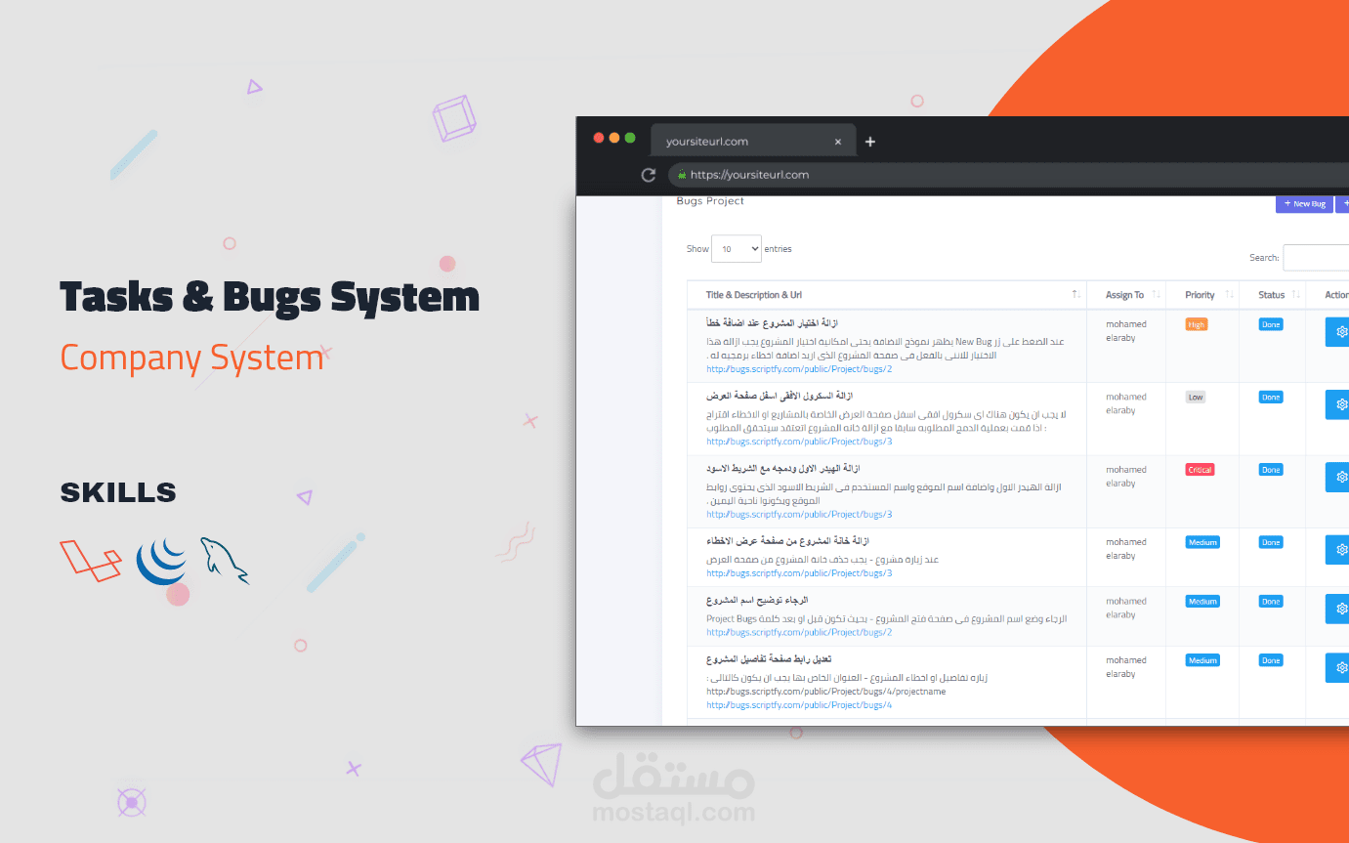Click the secure-site icon in the address bar
Screen dimensions: 1349x843
[x=680, y=174]
